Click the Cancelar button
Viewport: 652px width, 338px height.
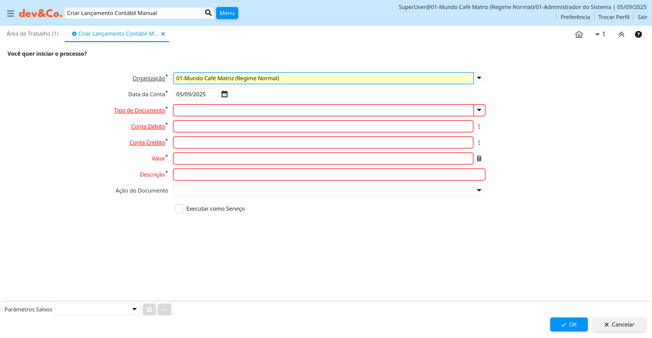tap(619, 324)
